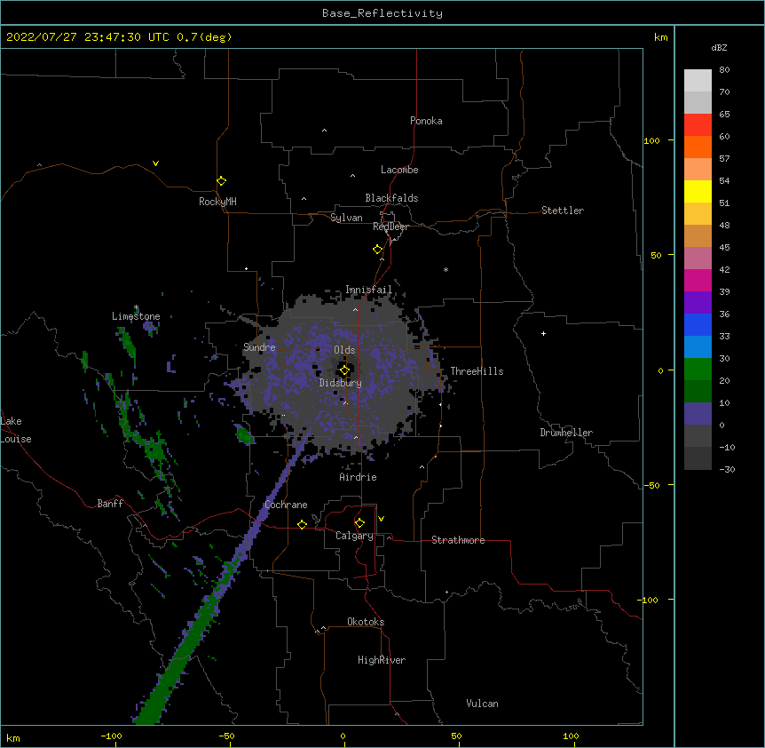765x748 pixels.
Task: Click the white asterisk above Limestone label
Action: pos(136,307)
